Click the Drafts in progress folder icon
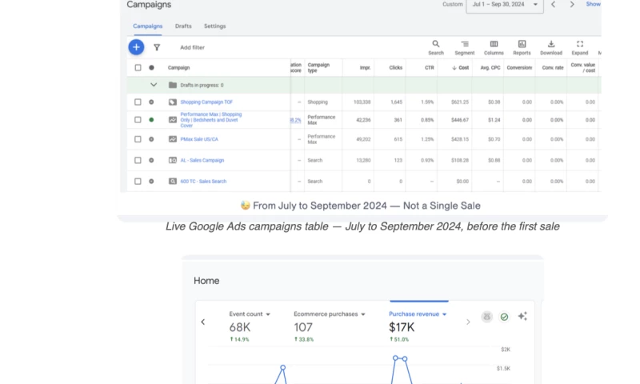 point(173,86)
